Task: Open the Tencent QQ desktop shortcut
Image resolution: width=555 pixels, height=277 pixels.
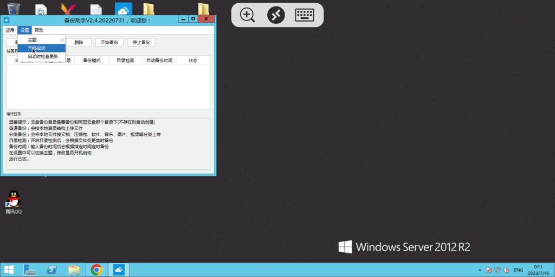Action: 14,202
